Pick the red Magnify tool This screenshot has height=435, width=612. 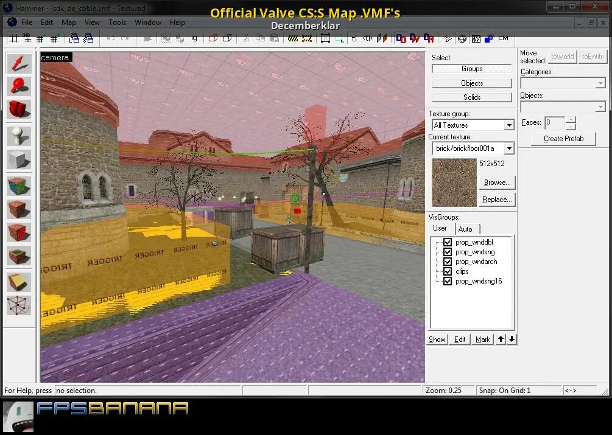click(19, 86)
